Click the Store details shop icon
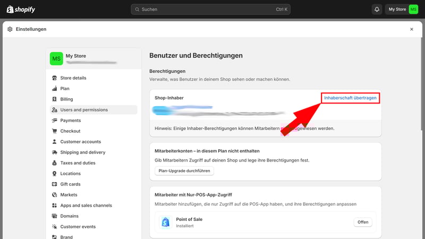425x239 pixels. (55, 78)
